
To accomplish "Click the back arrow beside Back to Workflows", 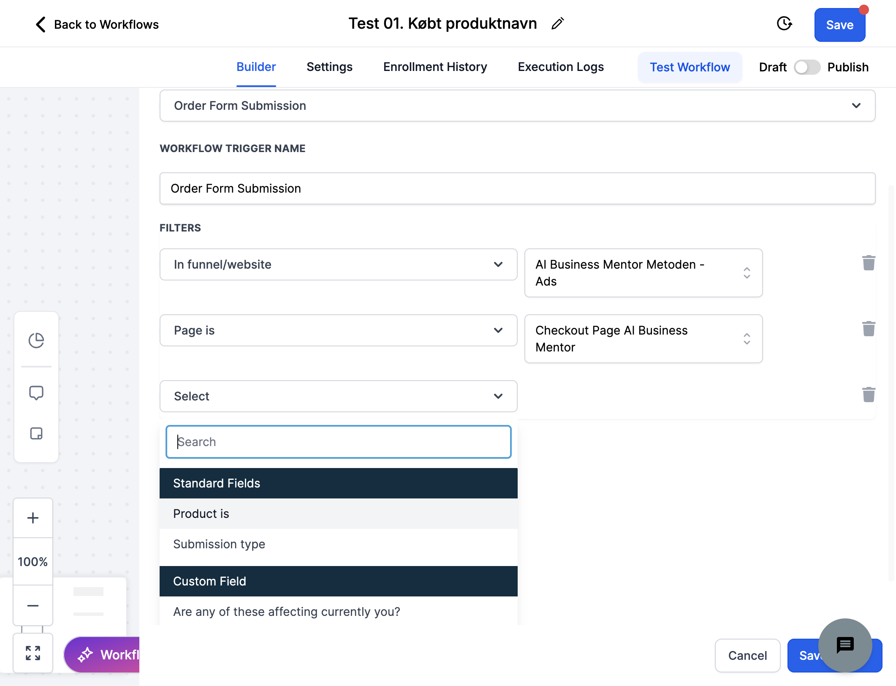I will tap(41, 24).
